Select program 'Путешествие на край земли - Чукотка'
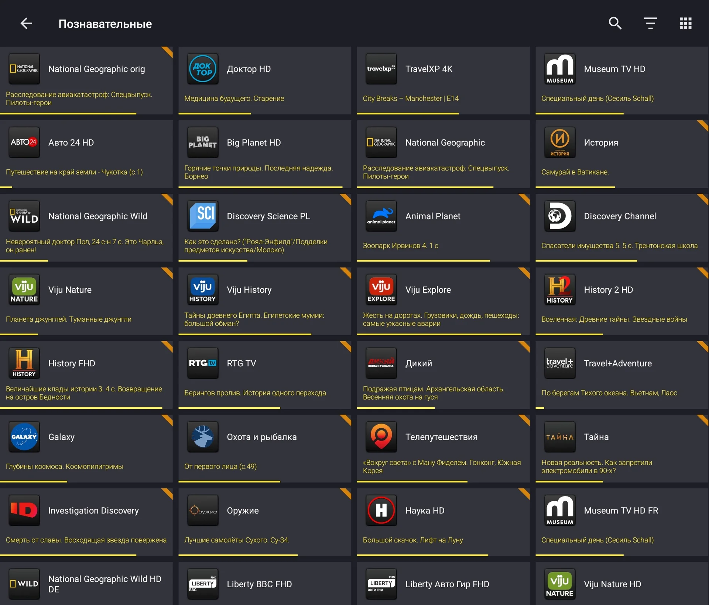The width and height of the screenshot is (709, 605). 74,172
